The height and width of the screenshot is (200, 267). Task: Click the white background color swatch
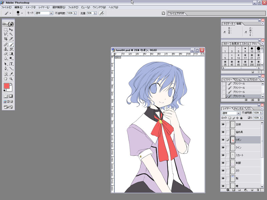11,89
